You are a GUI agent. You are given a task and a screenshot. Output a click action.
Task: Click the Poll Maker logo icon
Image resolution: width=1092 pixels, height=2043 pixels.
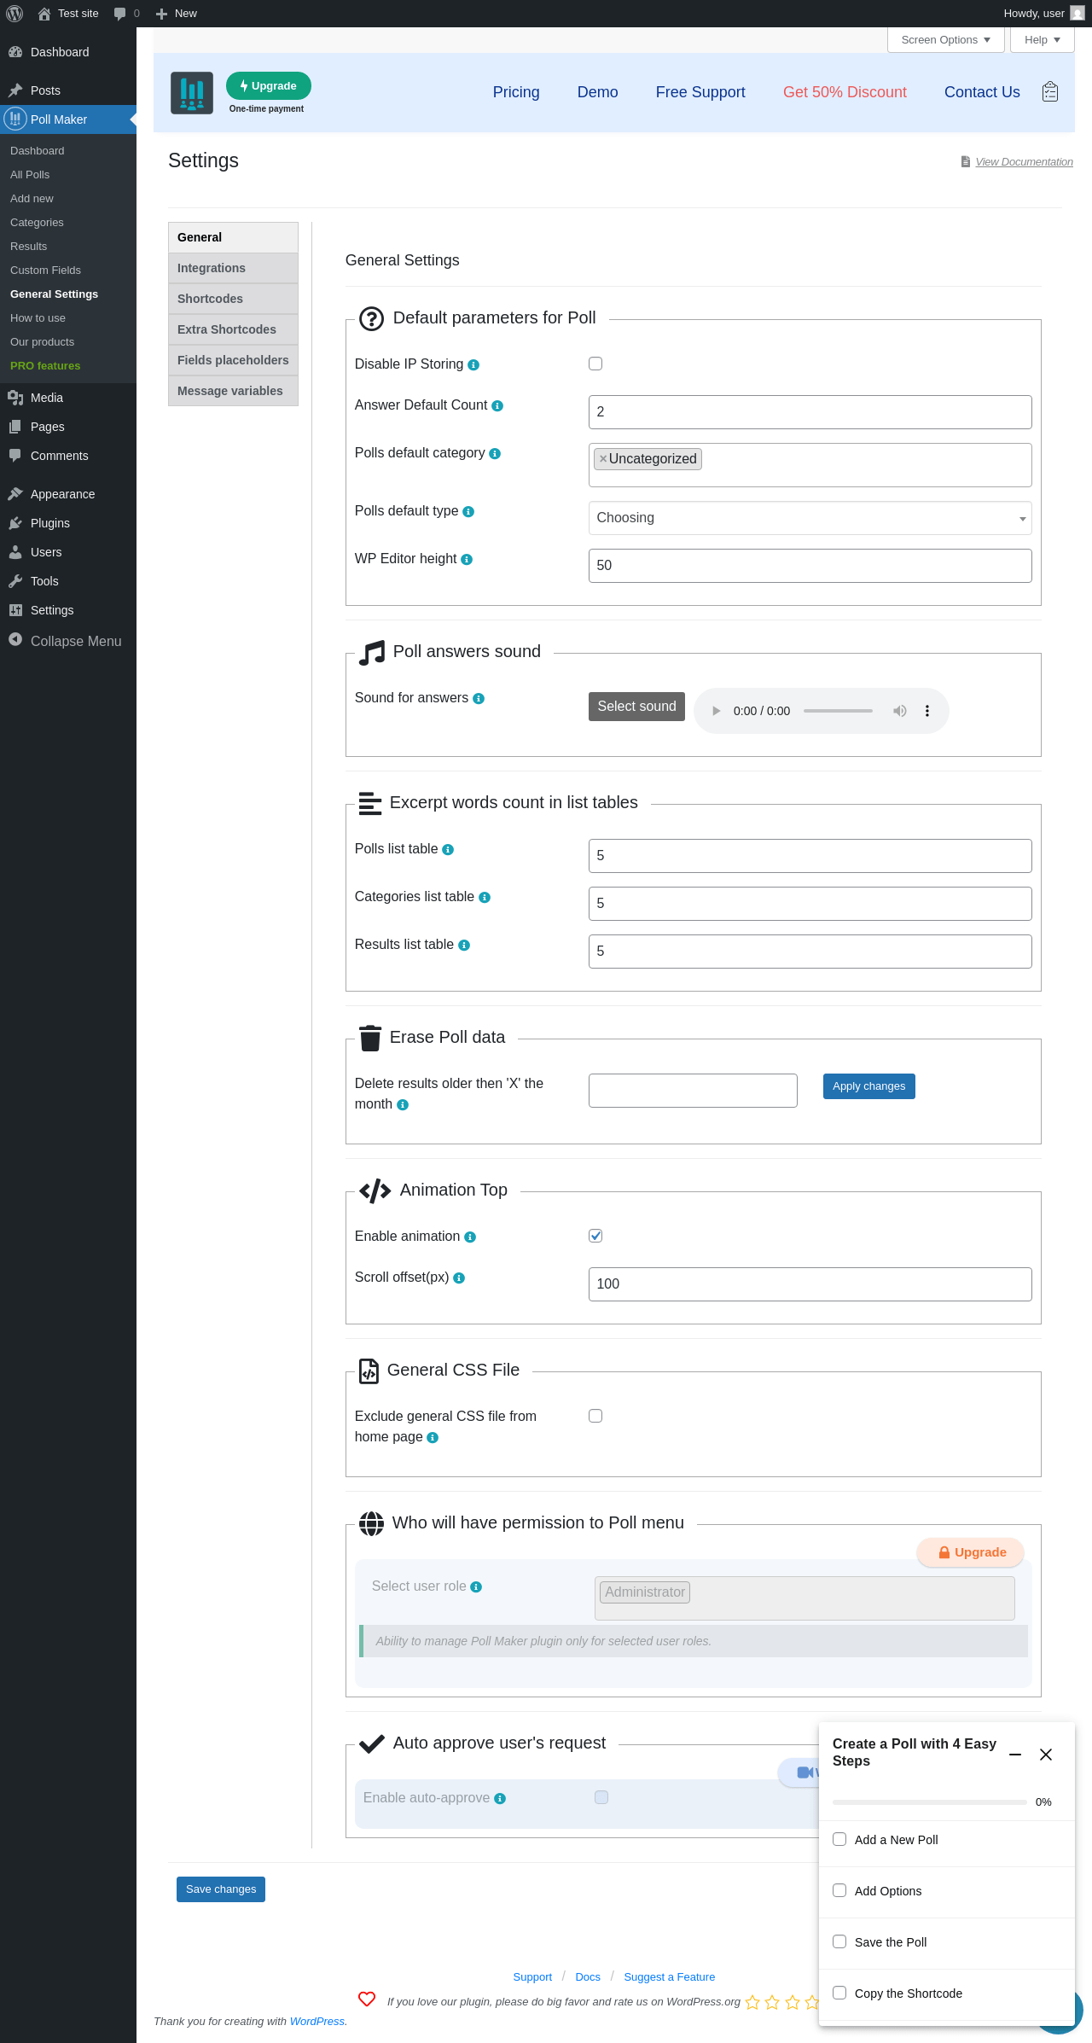pyautogui.click(x=192, y=93)
